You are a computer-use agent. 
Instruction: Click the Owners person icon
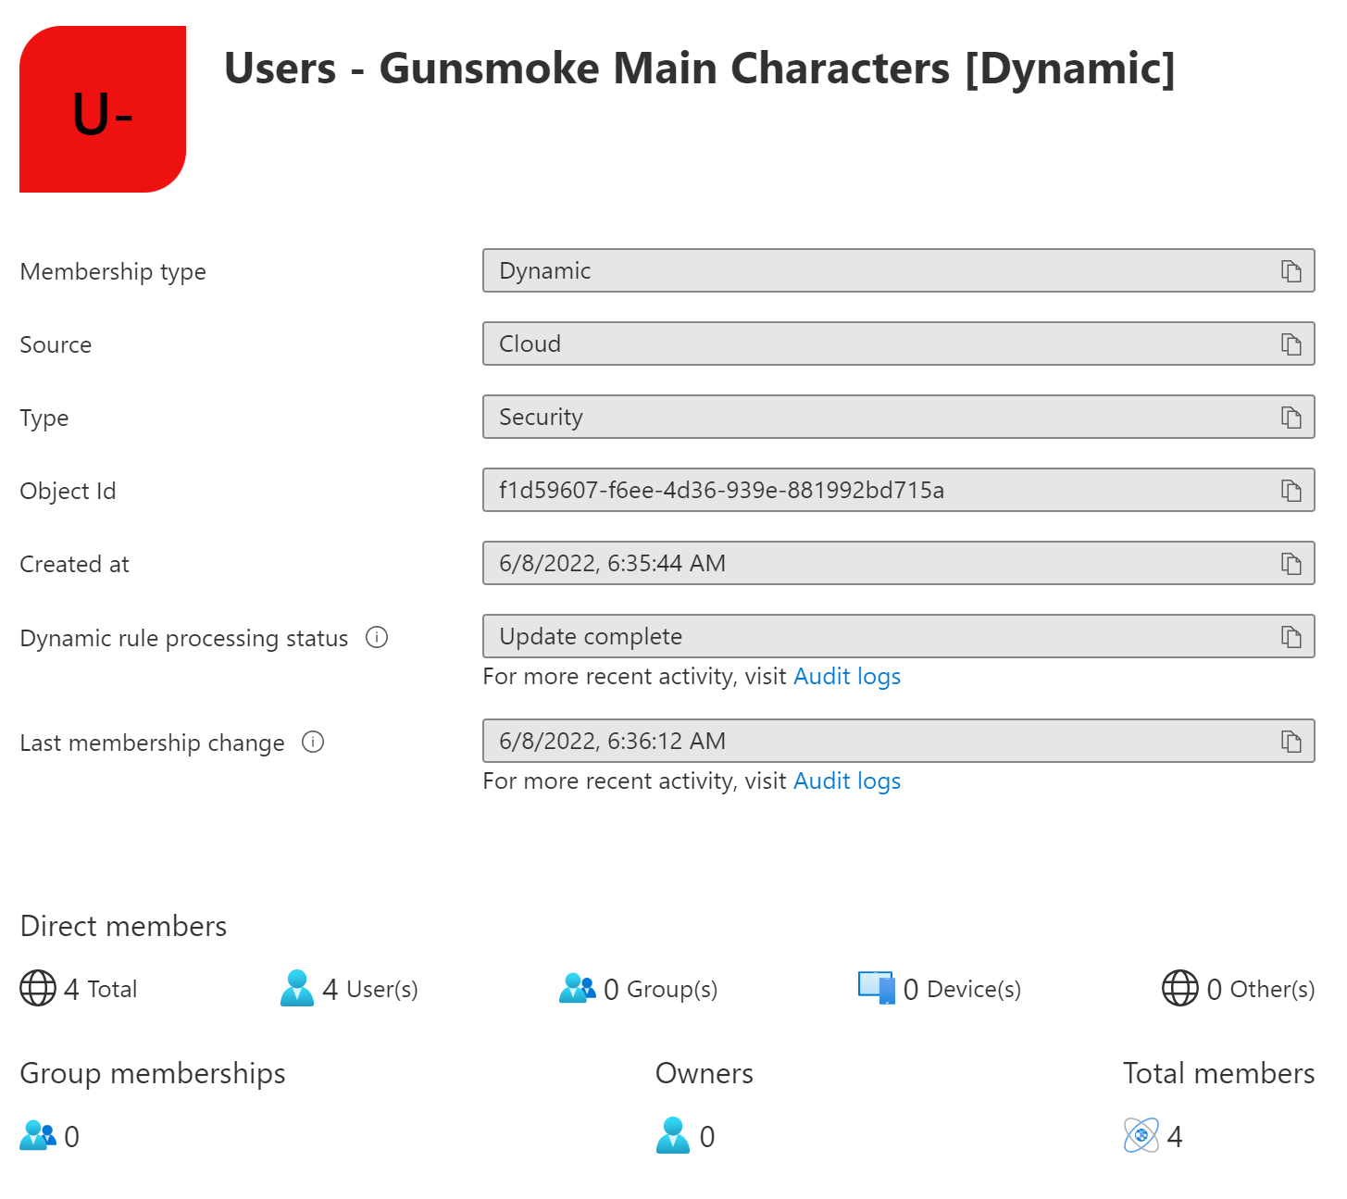[x=675, y=1136]
